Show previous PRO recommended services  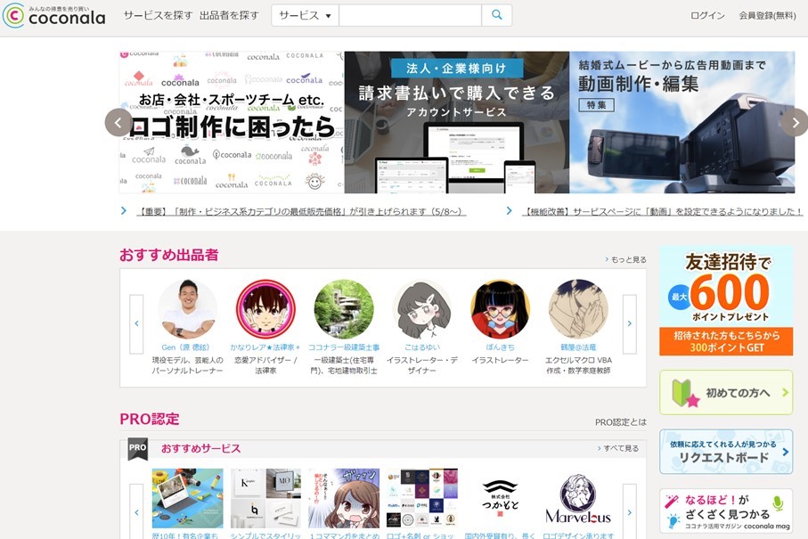(136, 512)
